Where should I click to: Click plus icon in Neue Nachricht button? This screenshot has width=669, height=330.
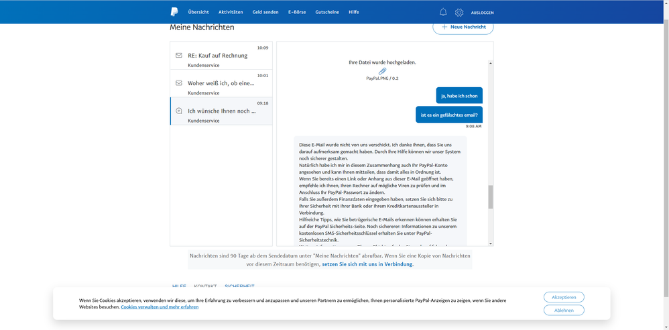tap(444, 27)
